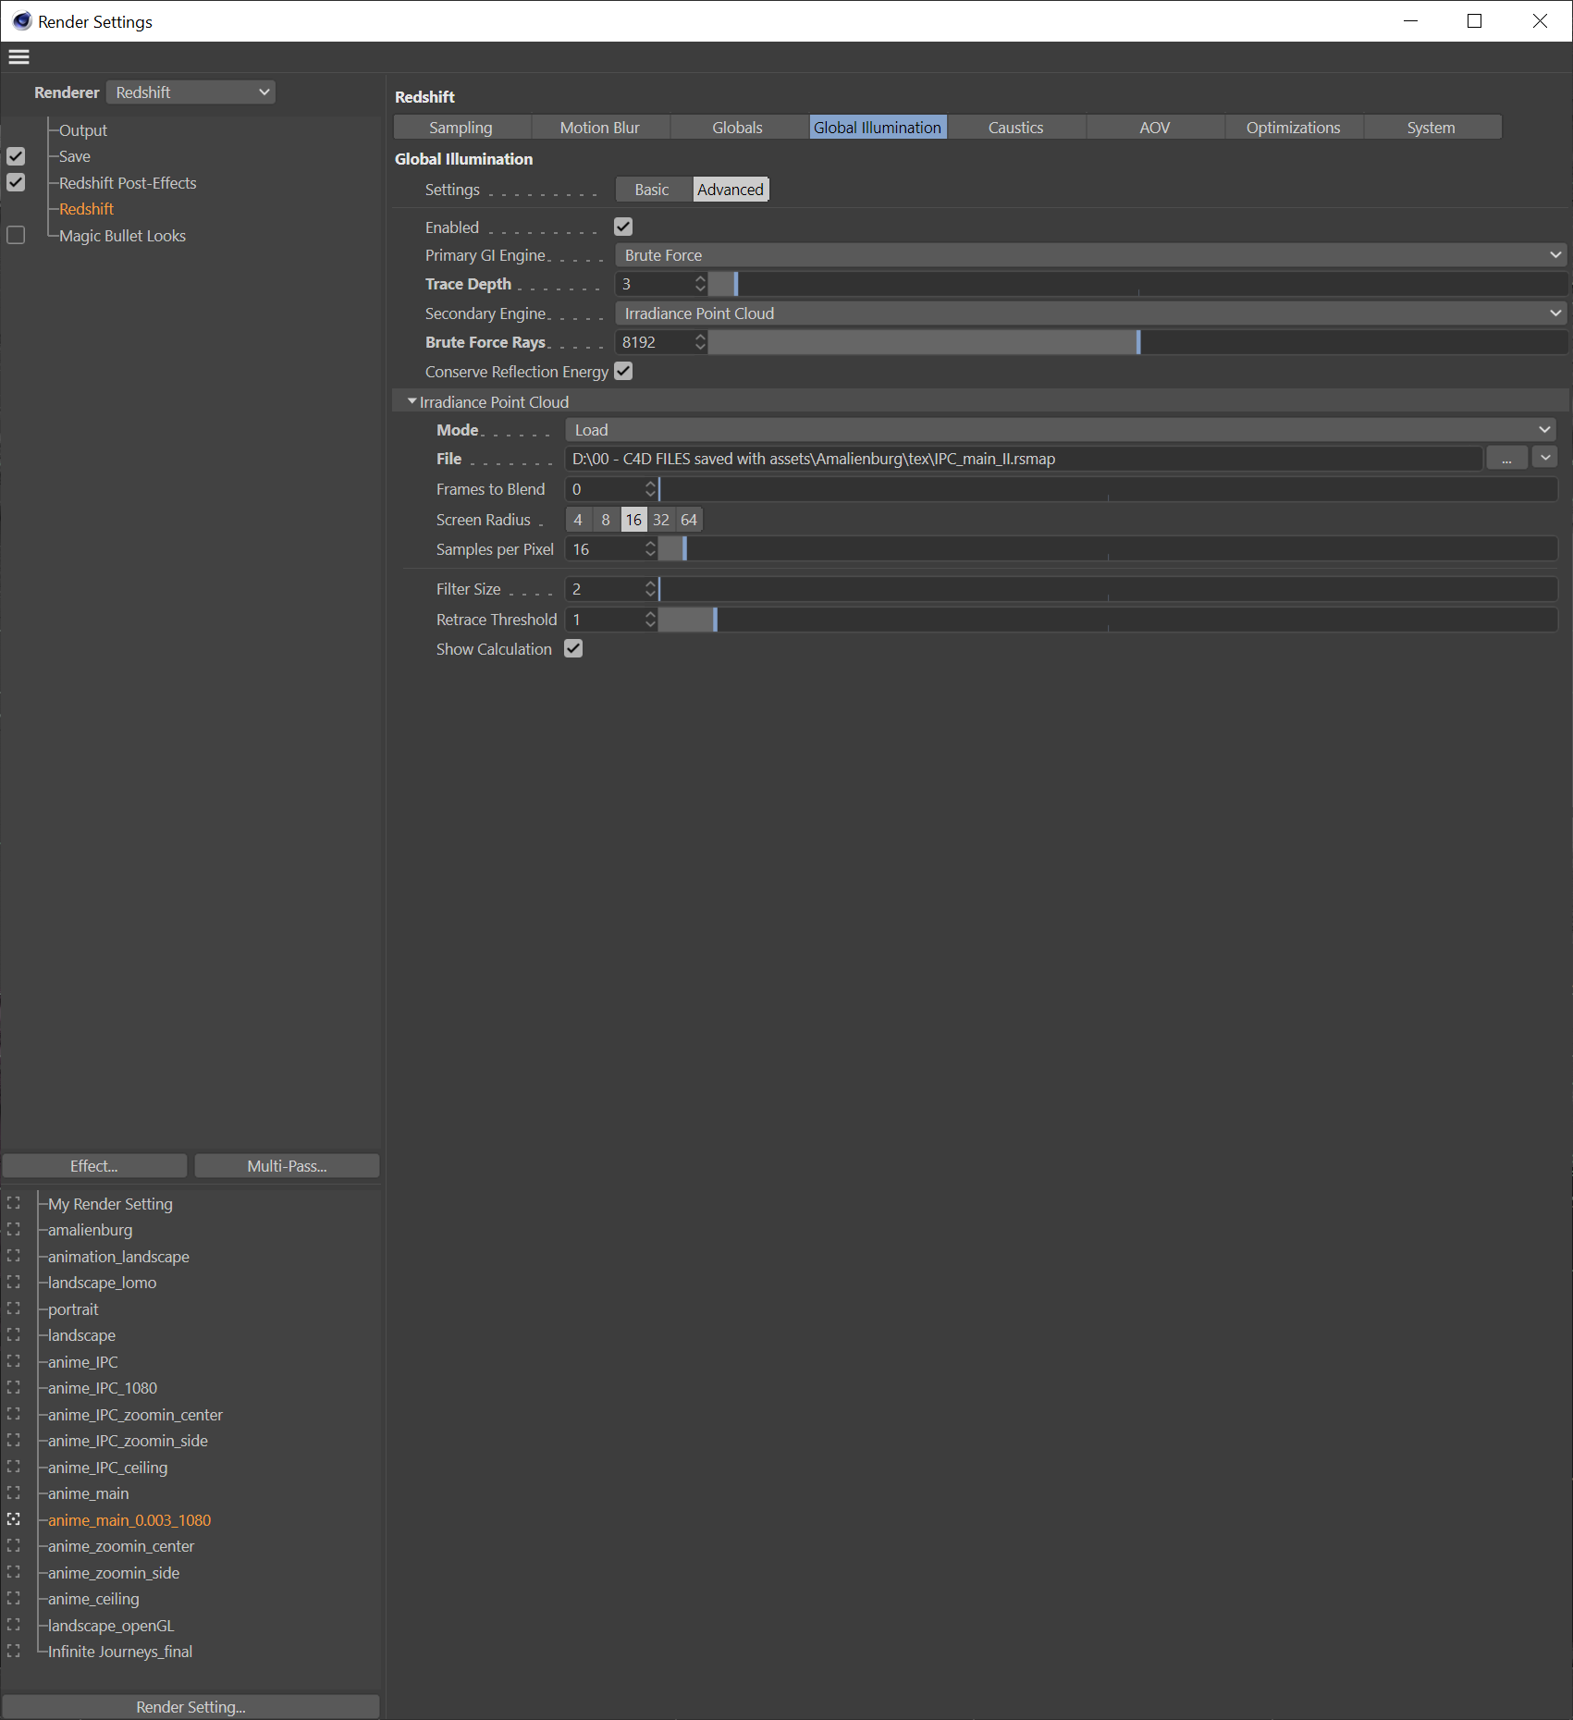Click the activate icon next to anime_main_0.003_1080
This screenshot has height=1720, width=1573.
pos(14,1519)
